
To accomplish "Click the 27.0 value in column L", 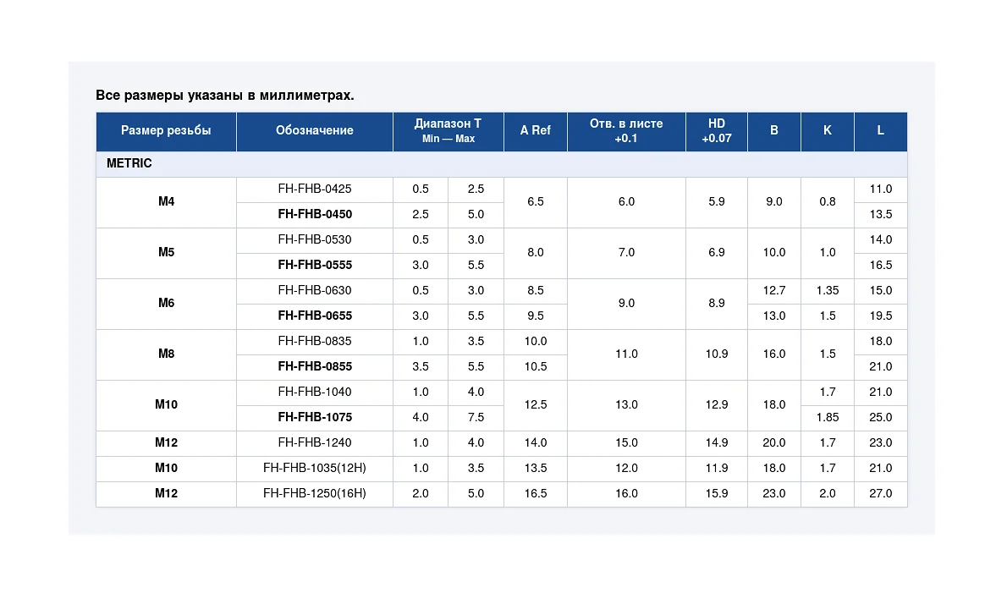I will point(880,494).
